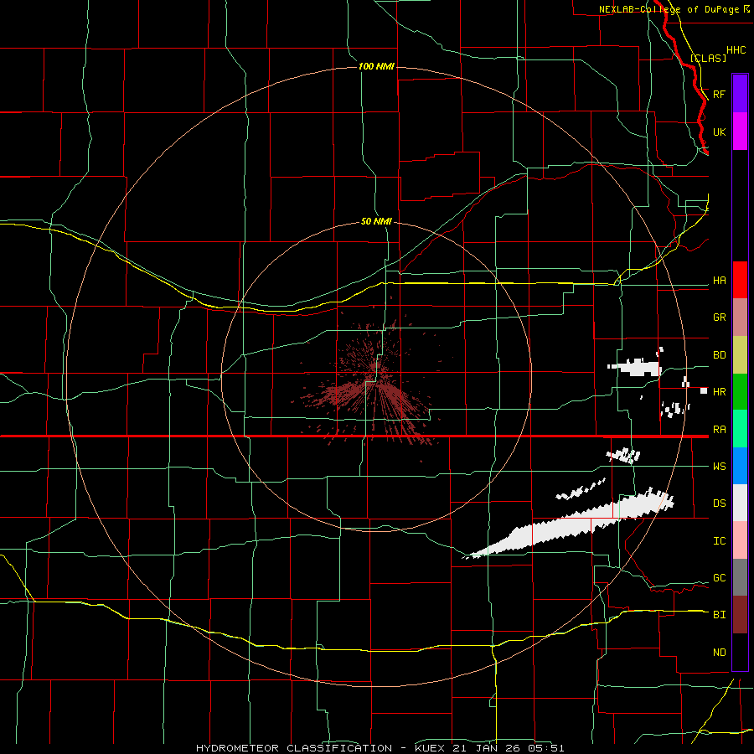Click the BD legend label
Viewport: 754px width, 754px height.
[x=720, y=355]
